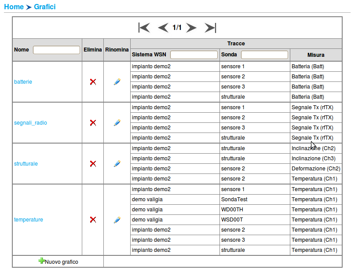Rename strutturale chart using pencil icon
The height and width of the screenshot is (273, 351).
click(117, 164)
